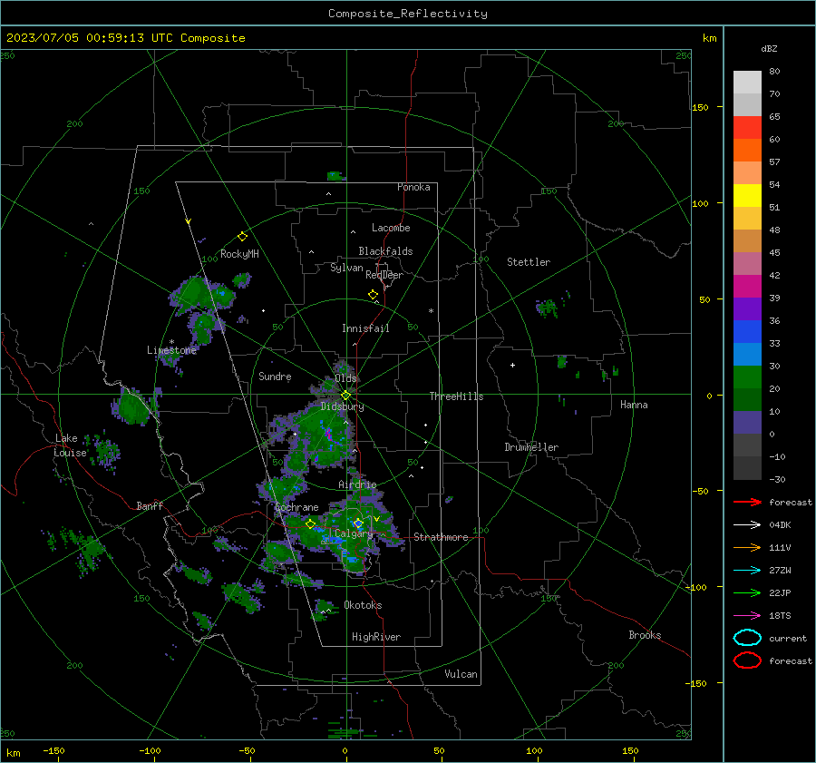Viewport: 816px width, 763px height.
Task: Select the orange 111V arrow icon
Action: (747, 547)
